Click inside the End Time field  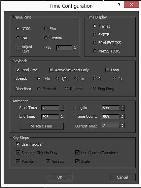(x=50, y=117)
